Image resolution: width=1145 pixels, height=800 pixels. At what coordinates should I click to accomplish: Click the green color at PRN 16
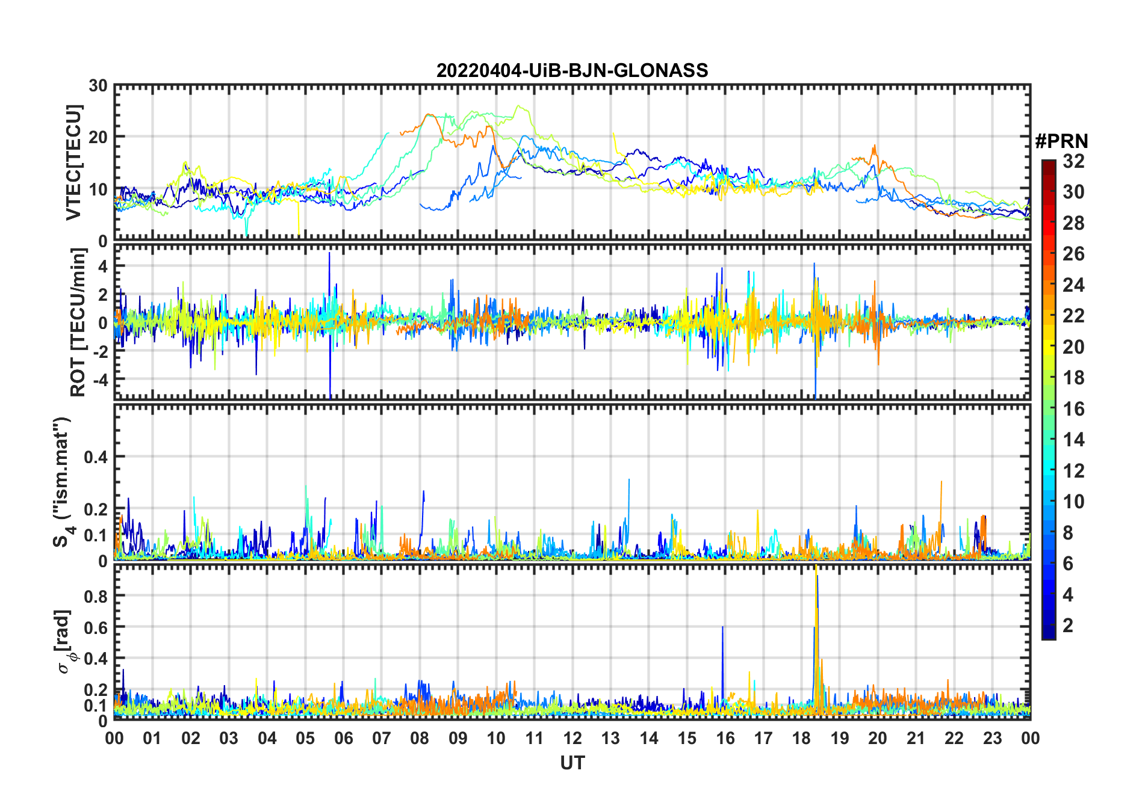point(1049,408)
